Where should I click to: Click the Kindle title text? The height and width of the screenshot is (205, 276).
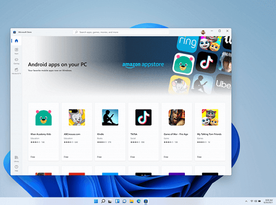point(100,134)
